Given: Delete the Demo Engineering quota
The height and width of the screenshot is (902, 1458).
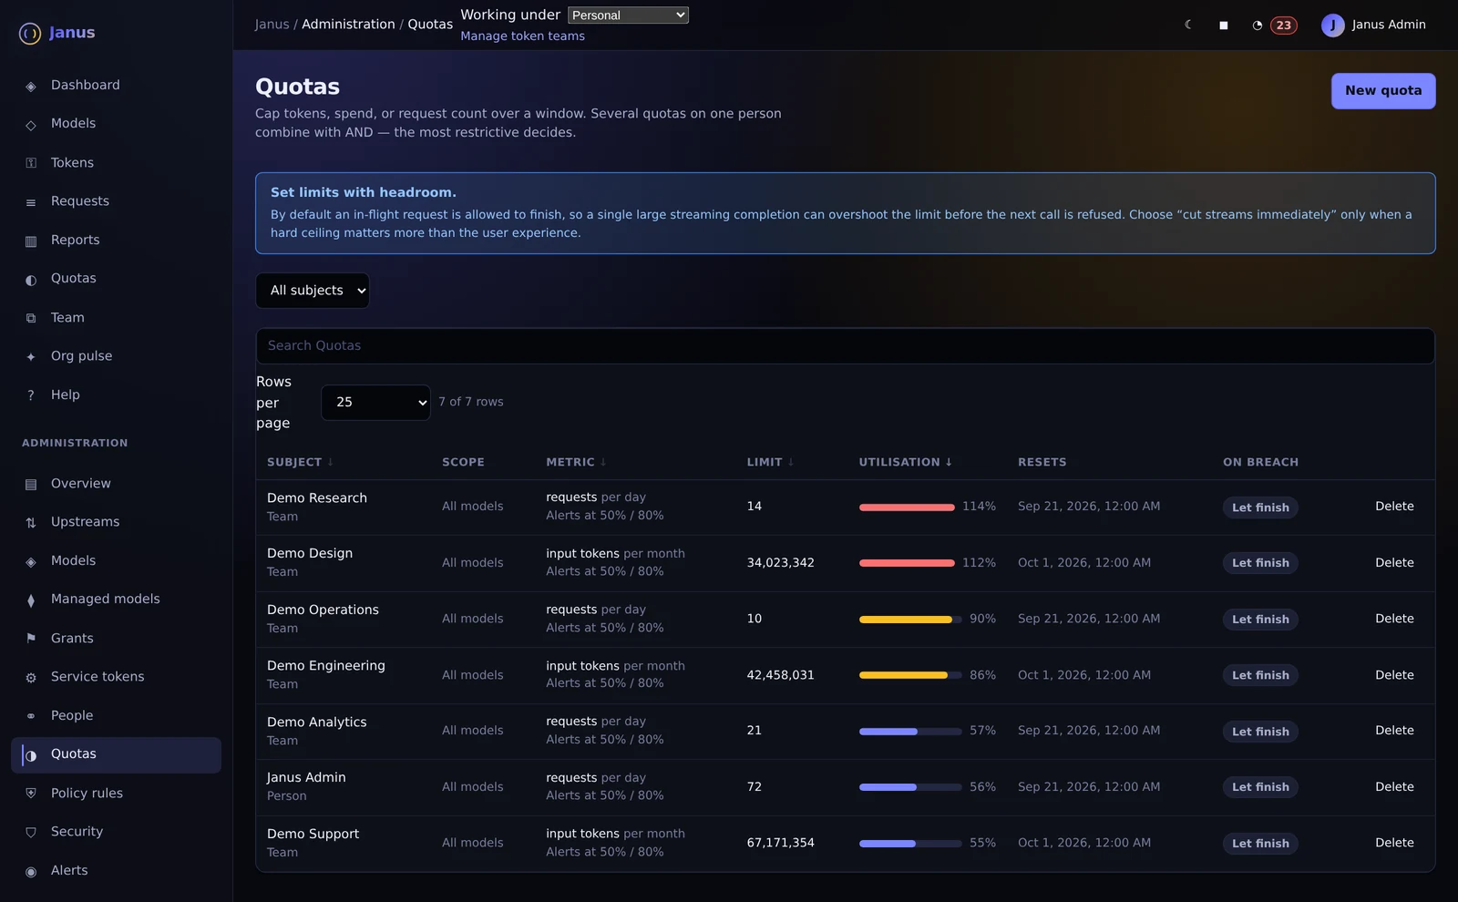Looking at the screenshot, I should (x=1394, y=675).
